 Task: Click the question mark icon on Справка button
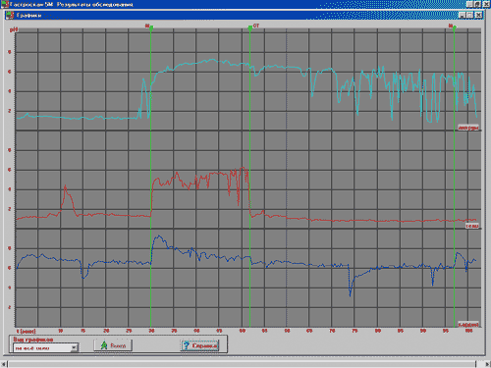click(187, 345)
